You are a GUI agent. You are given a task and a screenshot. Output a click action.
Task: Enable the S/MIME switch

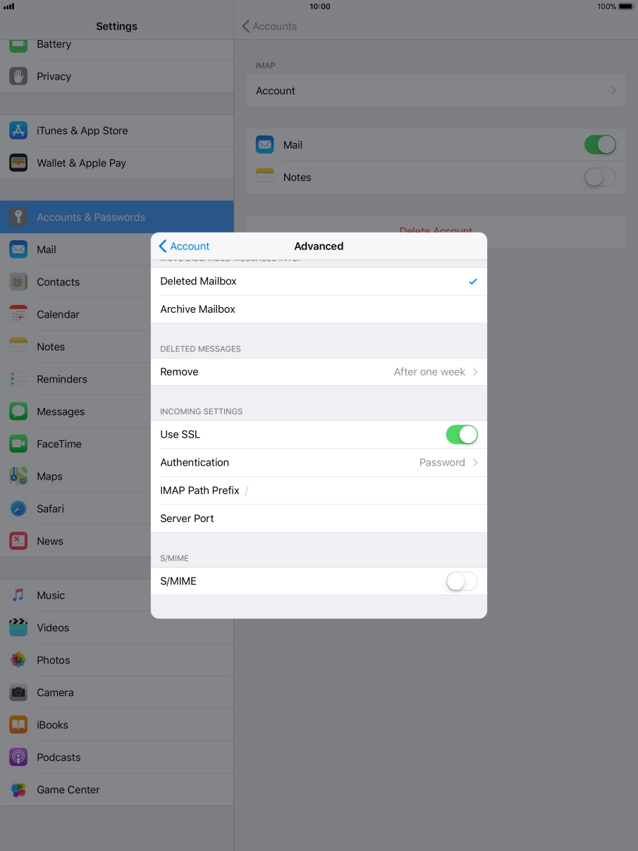click(x=461, y=581)
